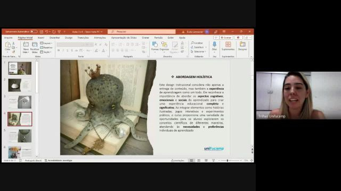
Task: Open the Suplementos add-ins icon
Action: pyautogui.click(x=228, y=46)
